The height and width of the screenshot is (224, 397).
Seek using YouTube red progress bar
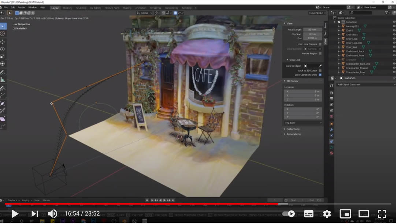[x=141, y=204]
